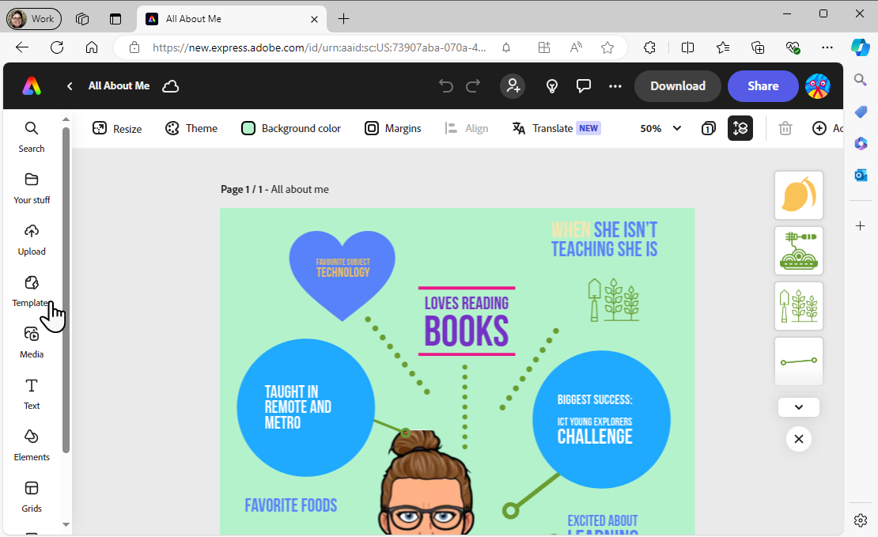Viewport: 878px width, 537px height.
Task: Open the lightbulb tips icon
Action: 552,85
